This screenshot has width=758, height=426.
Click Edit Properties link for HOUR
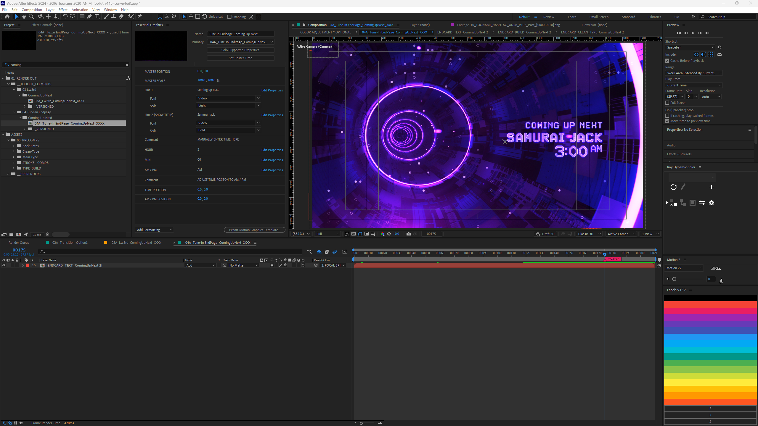point(272,150)
